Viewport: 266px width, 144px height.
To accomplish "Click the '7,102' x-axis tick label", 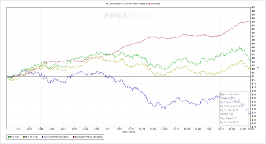I will 85,129.
